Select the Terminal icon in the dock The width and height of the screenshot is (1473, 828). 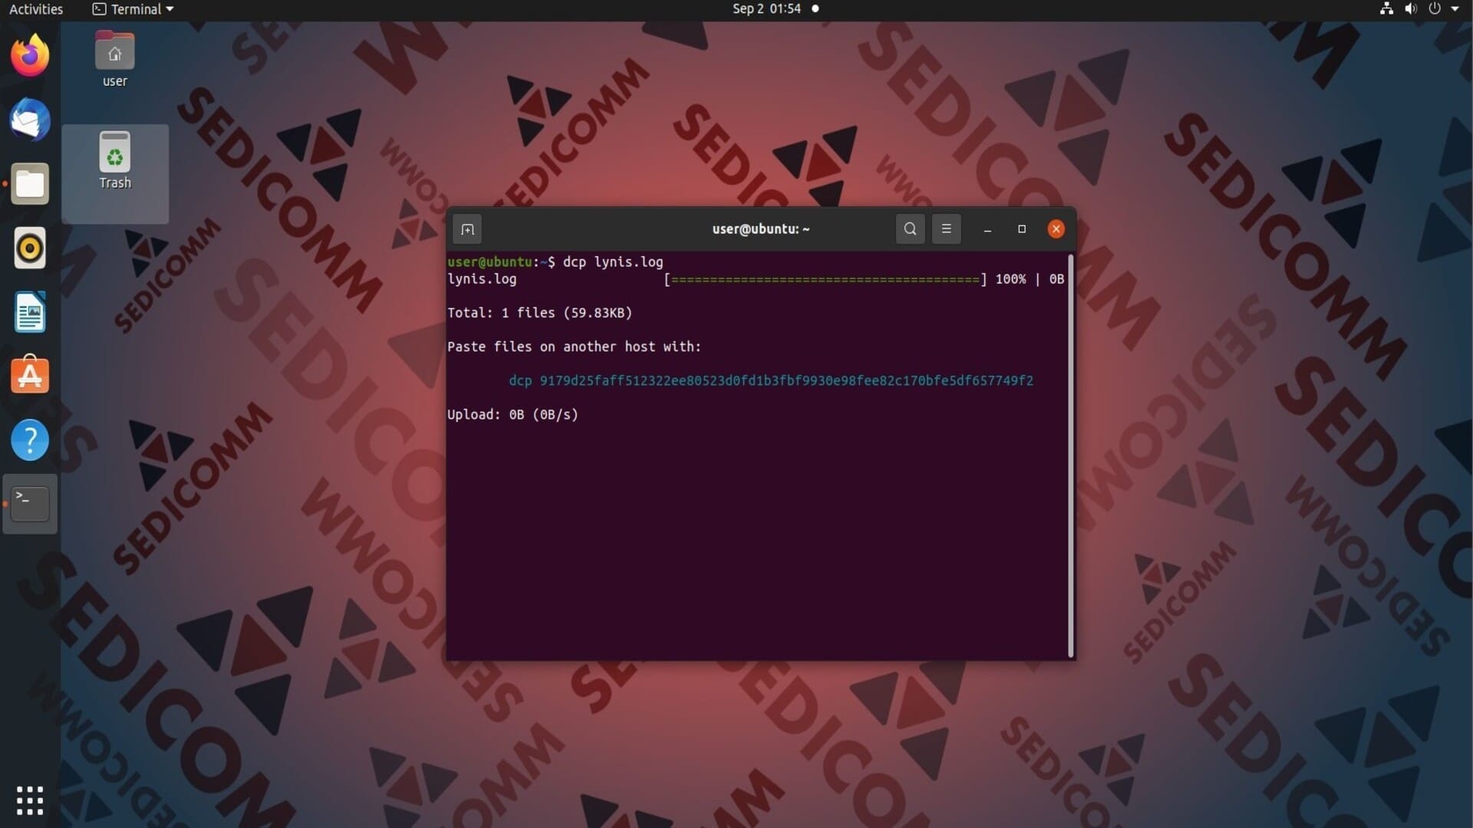point(30,504)
